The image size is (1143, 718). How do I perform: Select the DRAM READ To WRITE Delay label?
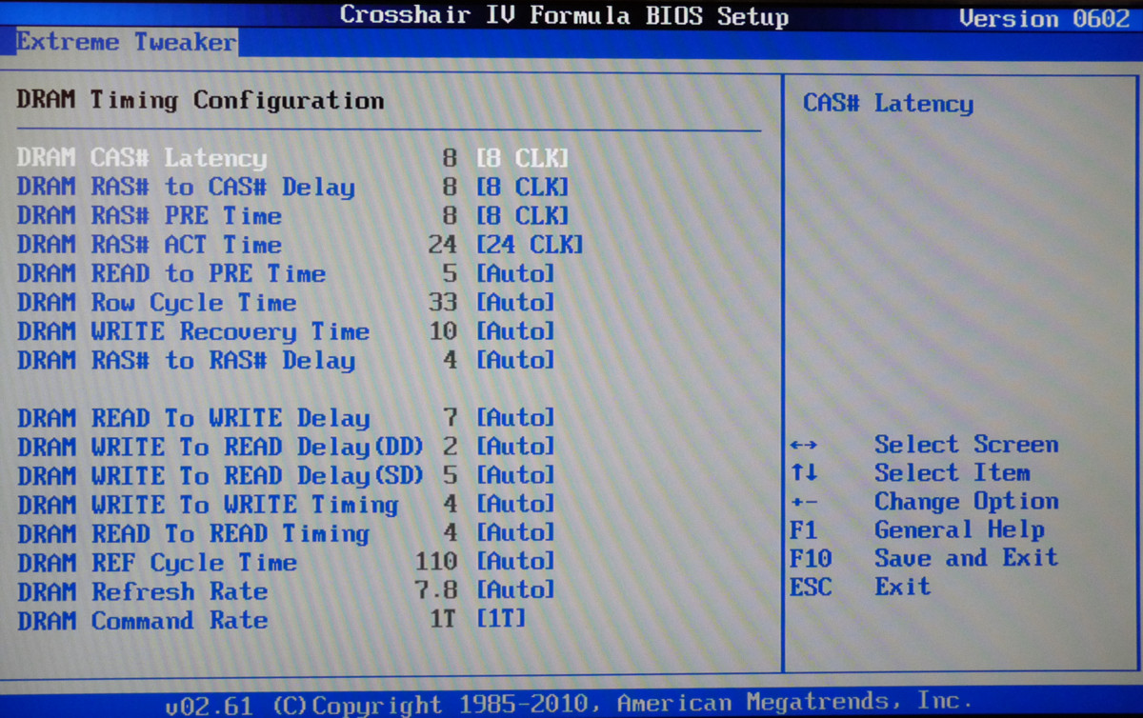coord(193,418)
